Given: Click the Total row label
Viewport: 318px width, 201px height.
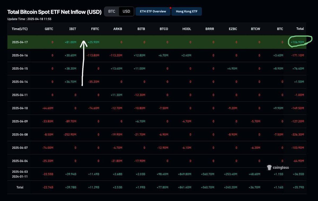Looking at the screenshot, I should pyautogui.click(x=20, y=187).
